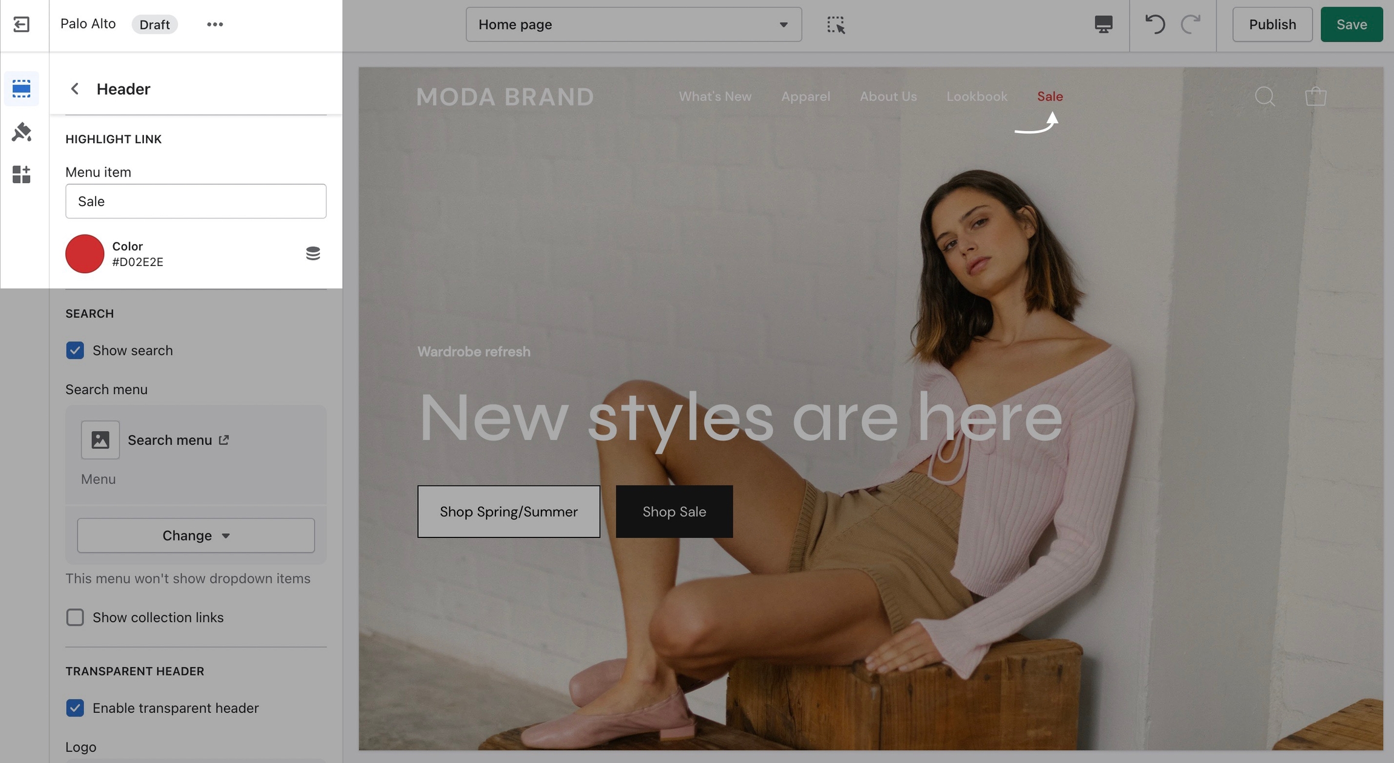Uncheck the Show search checkbox
Screen dimensions: 1394x763
[75, 351]
